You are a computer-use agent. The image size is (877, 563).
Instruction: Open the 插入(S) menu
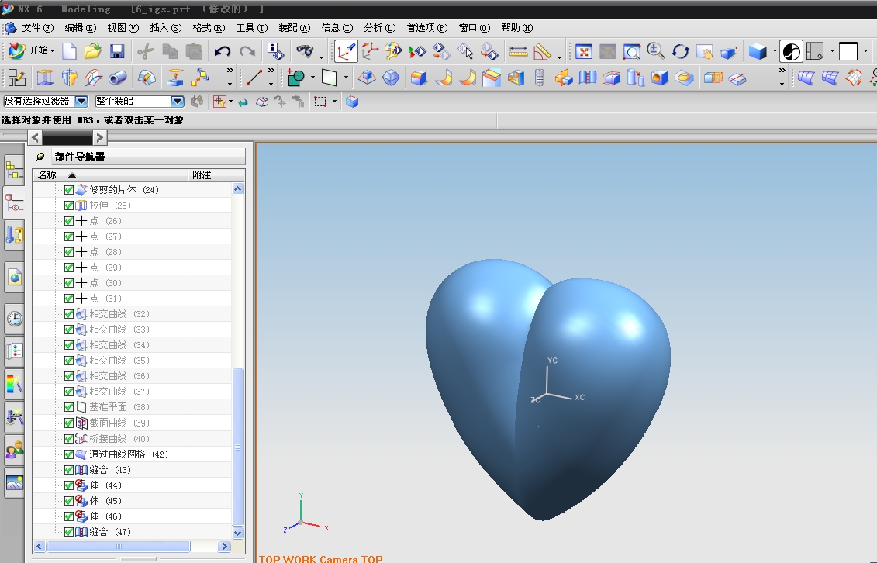point(165,28)
